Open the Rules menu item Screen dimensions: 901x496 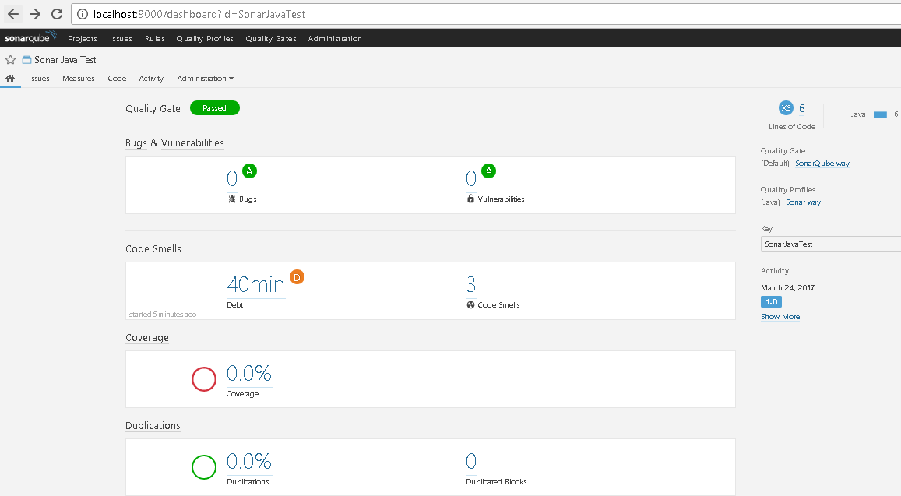point(154,39)
